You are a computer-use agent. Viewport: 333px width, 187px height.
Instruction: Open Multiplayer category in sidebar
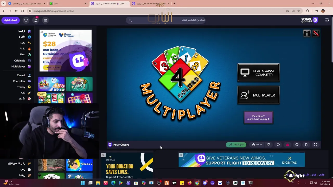coord(21,66)
